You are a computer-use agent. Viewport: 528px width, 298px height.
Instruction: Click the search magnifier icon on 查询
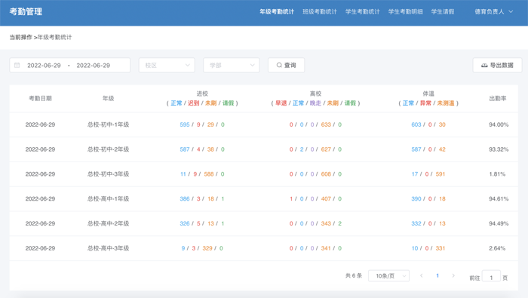pos(279,65)
